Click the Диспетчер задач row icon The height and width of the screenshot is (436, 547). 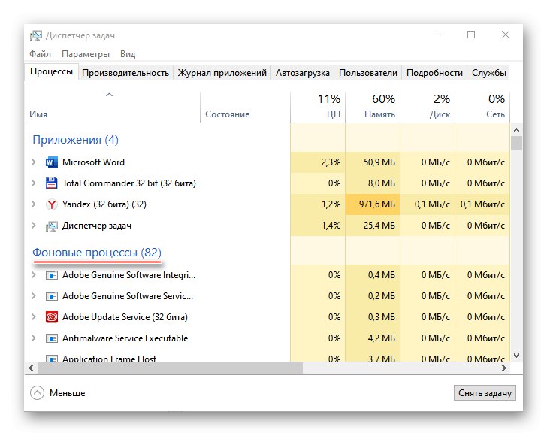pos(52,226)
